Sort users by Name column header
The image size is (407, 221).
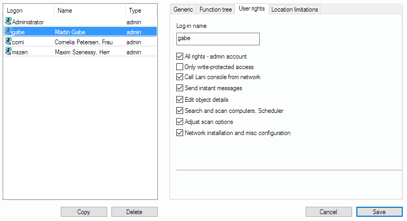point(89,11)
